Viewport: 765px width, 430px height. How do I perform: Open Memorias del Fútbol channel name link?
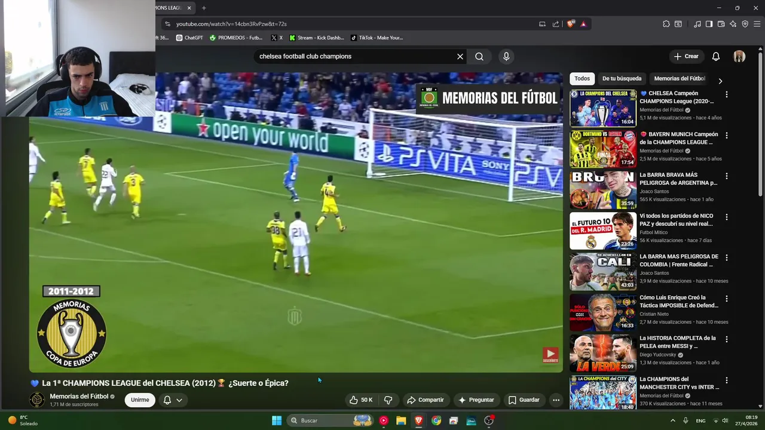point(79,397)
